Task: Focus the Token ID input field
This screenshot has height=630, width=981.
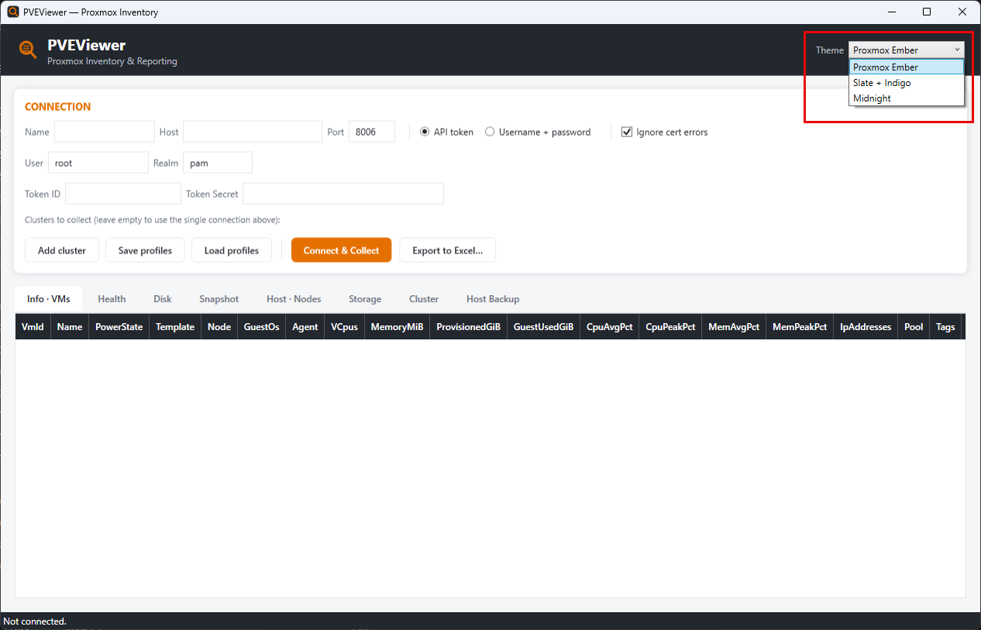Action: point(123,194)
